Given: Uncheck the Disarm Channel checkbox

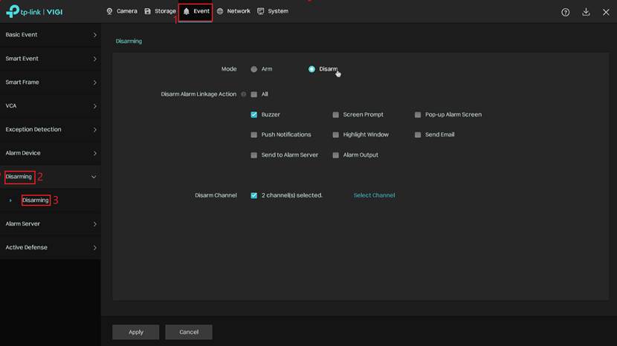Looking at the screenshot, I should 253,195.
